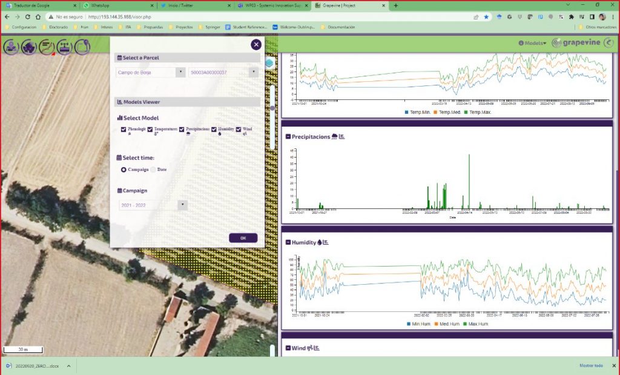Click the user profile icon in the green toolbar
620x375 pixels.
11,47
